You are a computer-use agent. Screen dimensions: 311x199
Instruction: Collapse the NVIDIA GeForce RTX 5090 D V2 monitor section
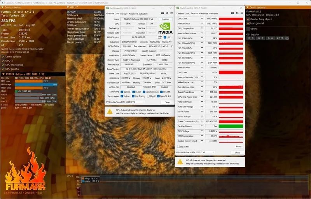(3, 74)
